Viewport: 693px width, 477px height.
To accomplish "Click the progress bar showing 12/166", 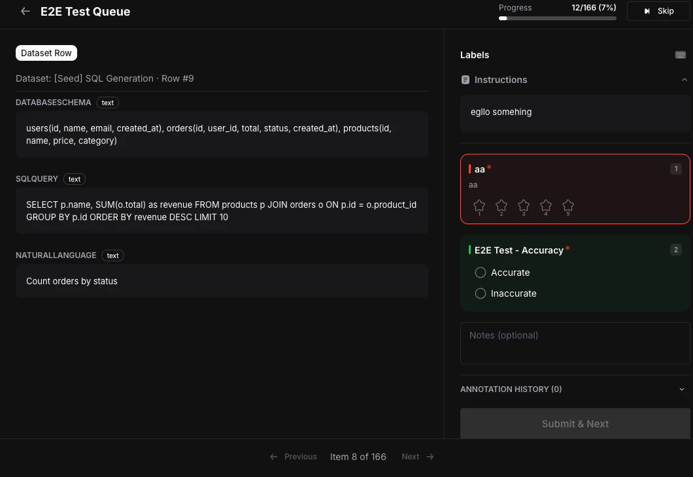I will pyautogui.click(x=556, y=18).
